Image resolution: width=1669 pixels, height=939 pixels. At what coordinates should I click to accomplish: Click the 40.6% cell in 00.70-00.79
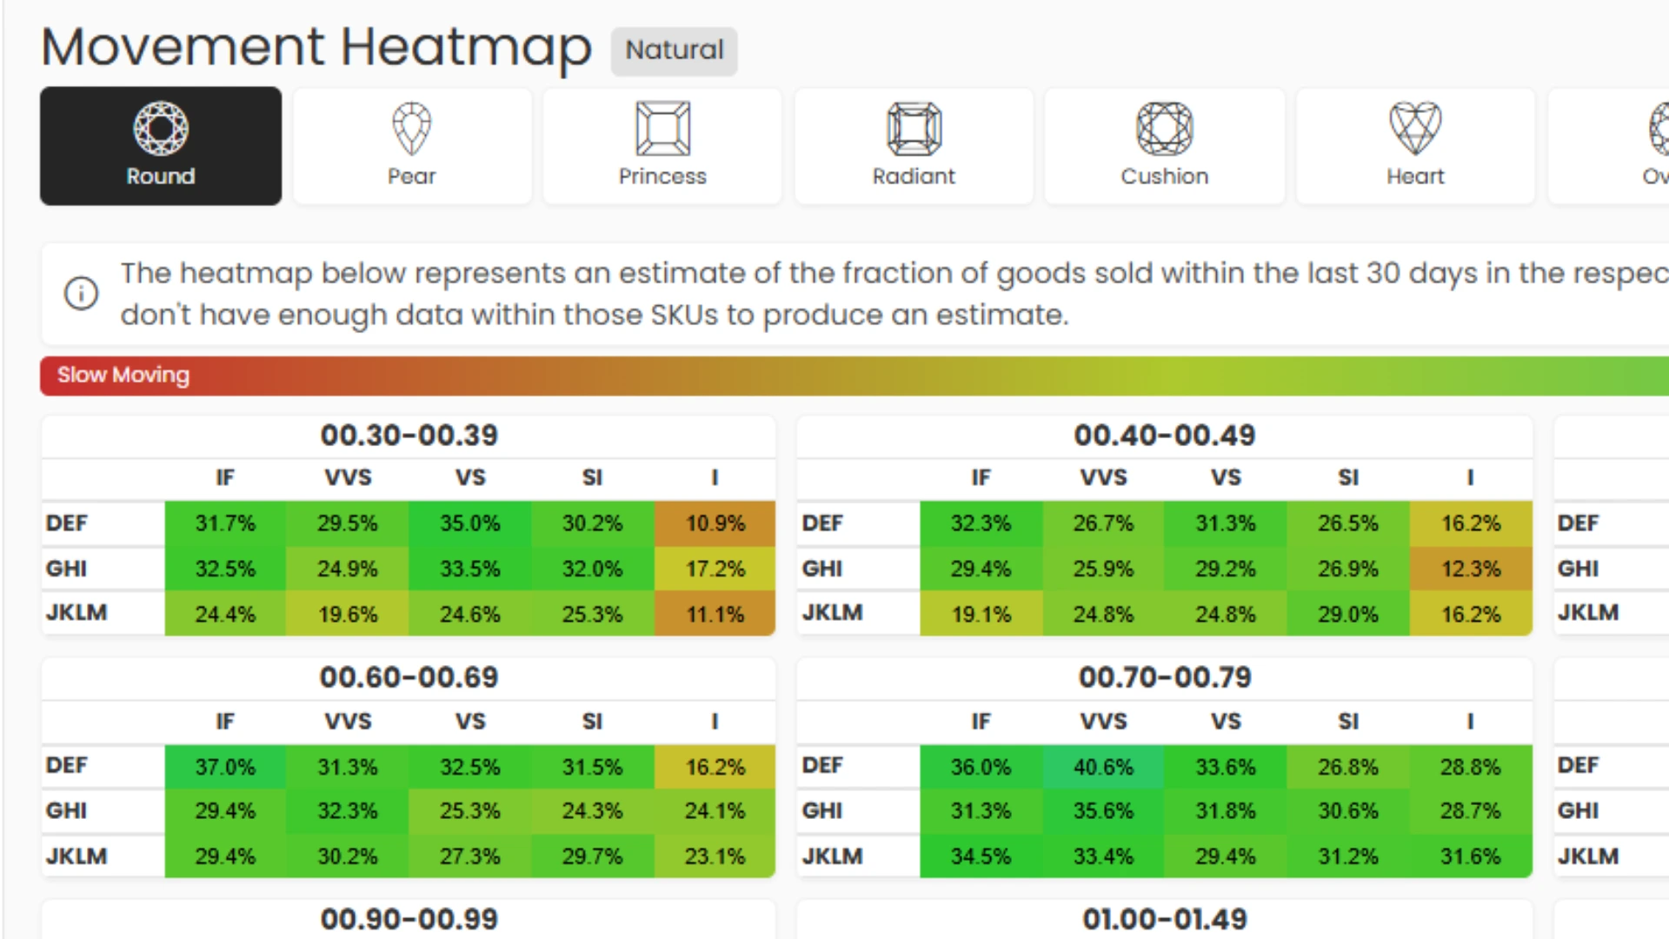1103,767
